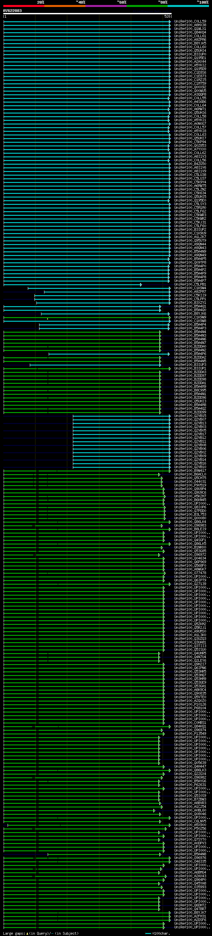Image resolution: width=212 pixels, height=936 pixels.
Task: Click UniRef100_Q0Z853 label
Action: tap(190, 146)
